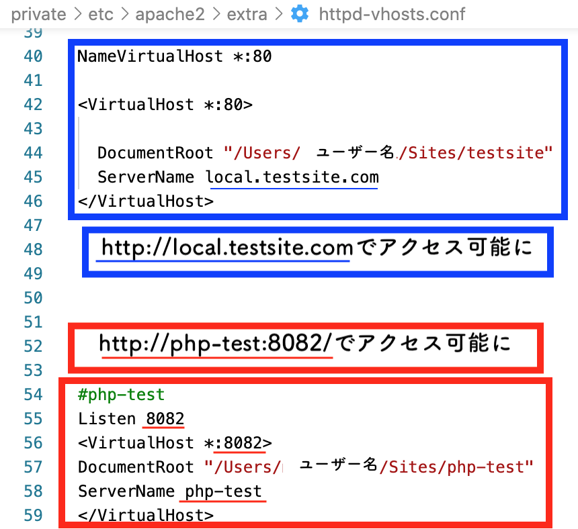Screen dimensions: 578x529
Task: Place cursor on 'NameVirtualHost *:80' line
Action: click(174, 56)
